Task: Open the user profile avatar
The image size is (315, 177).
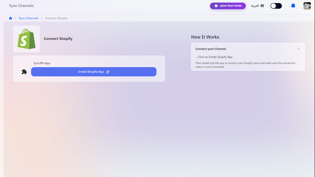Action: [307, 6]
